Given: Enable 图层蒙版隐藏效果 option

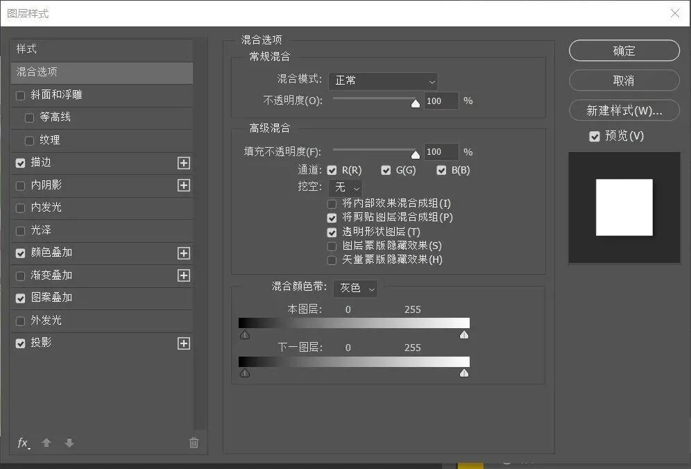Looking at the screenshot, I should (332, 246).
